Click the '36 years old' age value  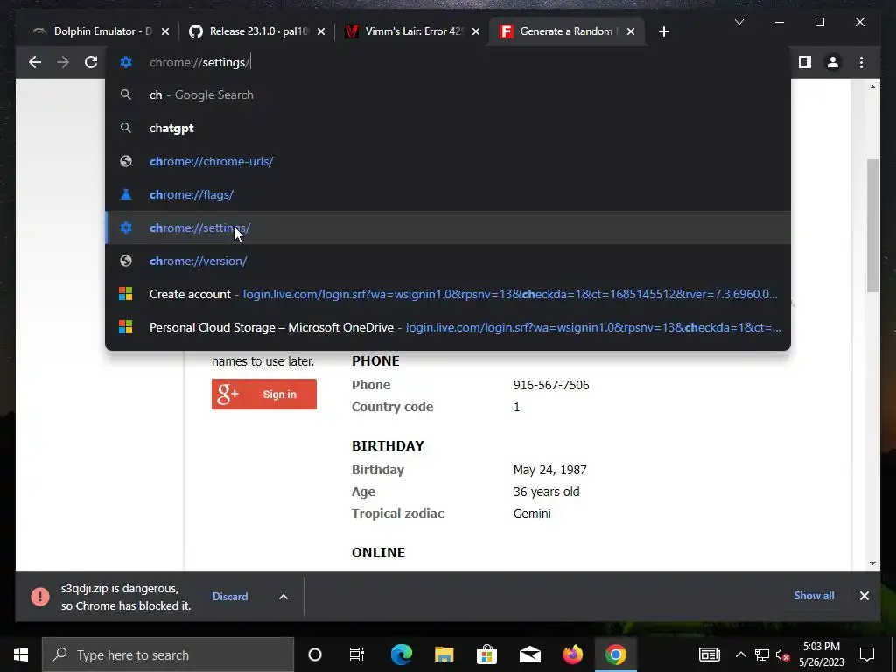pyautogui.click(x=546, y=492)
